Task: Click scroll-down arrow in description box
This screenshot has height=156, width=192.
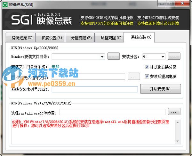Action: pyautogui.click(x=178, y=141)
